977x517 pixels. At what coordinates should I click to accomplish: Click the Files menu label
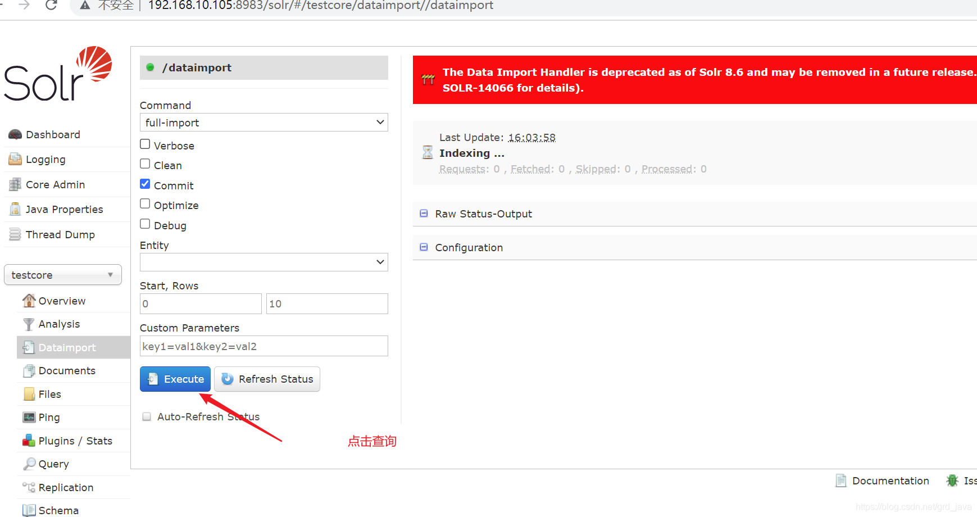[x=49, y=394]
